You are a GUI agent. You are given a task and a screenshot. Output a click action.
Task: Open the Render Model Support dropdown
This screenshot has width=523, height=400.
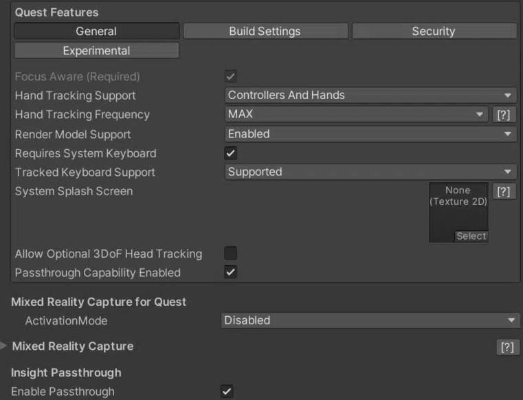370,134
